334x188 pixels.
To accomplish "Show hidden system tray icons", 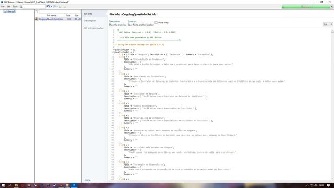I will (x=307, y=185).
